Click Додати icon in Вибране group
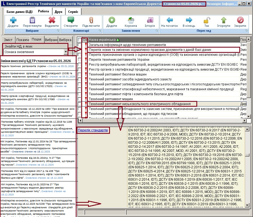Image resolution: width=253 pixels, height=217 pixels. pyautogui.click(x=13, y=20)
